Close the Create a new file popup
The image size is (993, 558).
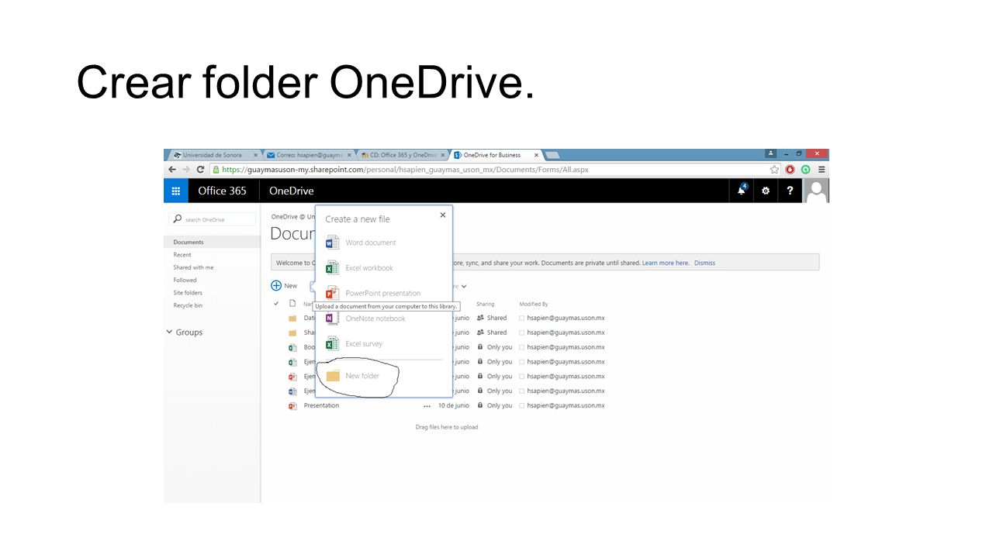point(443,215)
